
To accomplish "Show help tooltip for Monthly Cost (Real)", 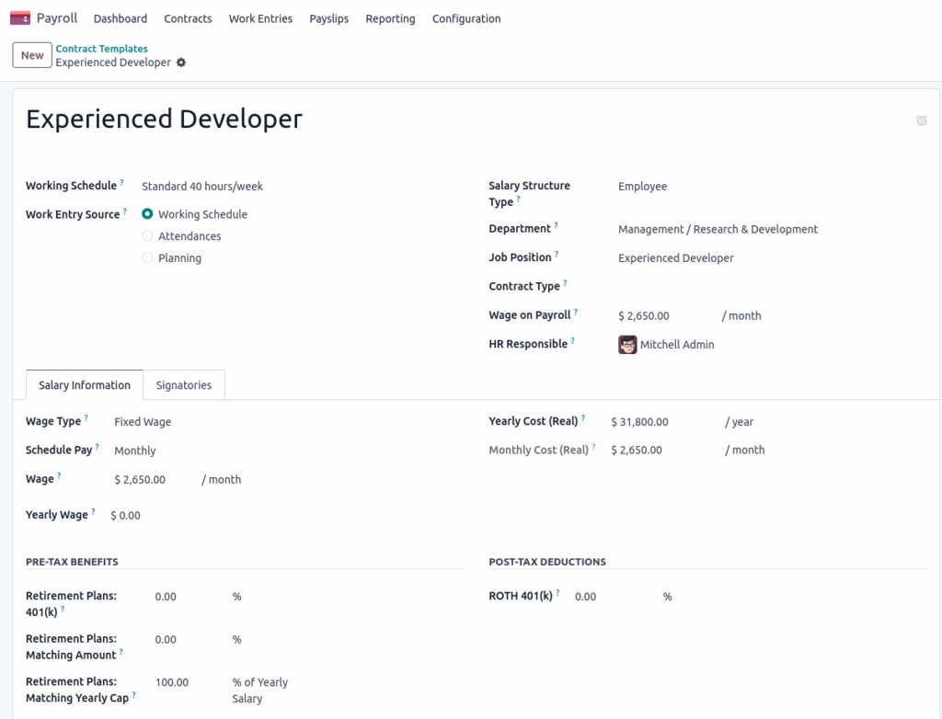I will pos(593,447).
